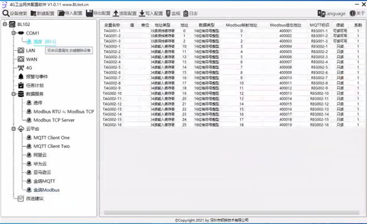Click the icon beside 透传

[29, 103]
